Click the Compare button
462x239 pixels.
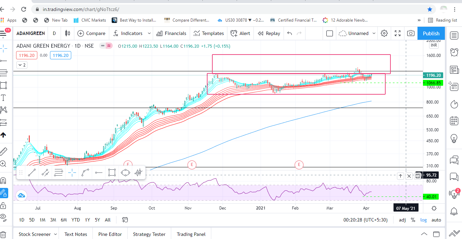(x=91, y=33)
